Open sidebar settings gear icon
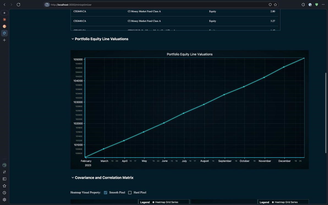The width and height of the screenshot is (328, 205). point(4,200)
